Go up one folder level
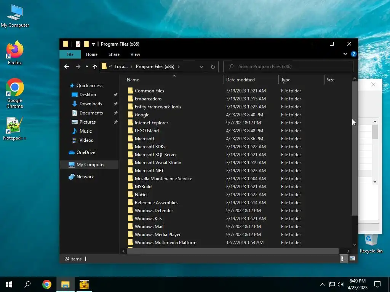The image size is (390, 292). (x=95, y=67)
